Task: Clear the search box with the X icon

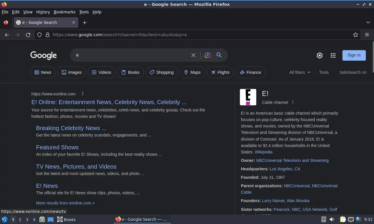Action: point(193,55)
